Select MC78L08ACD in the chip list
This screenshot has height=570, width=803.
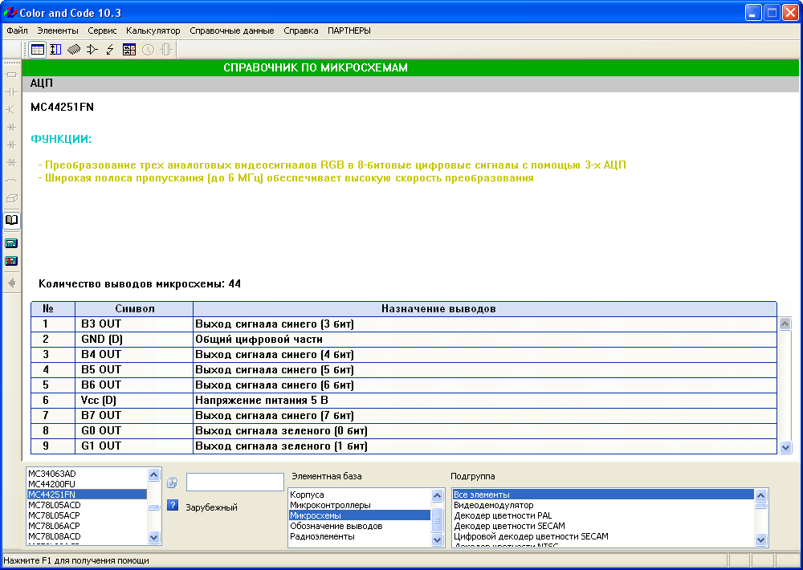point(87,537)
